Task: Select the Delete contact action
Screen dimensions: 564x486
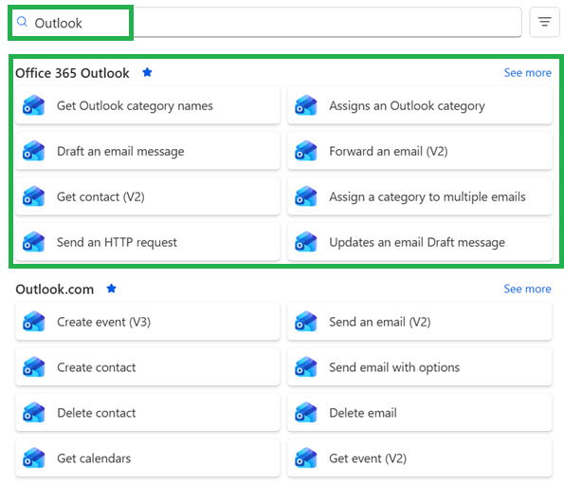Action: pos(148,413)
